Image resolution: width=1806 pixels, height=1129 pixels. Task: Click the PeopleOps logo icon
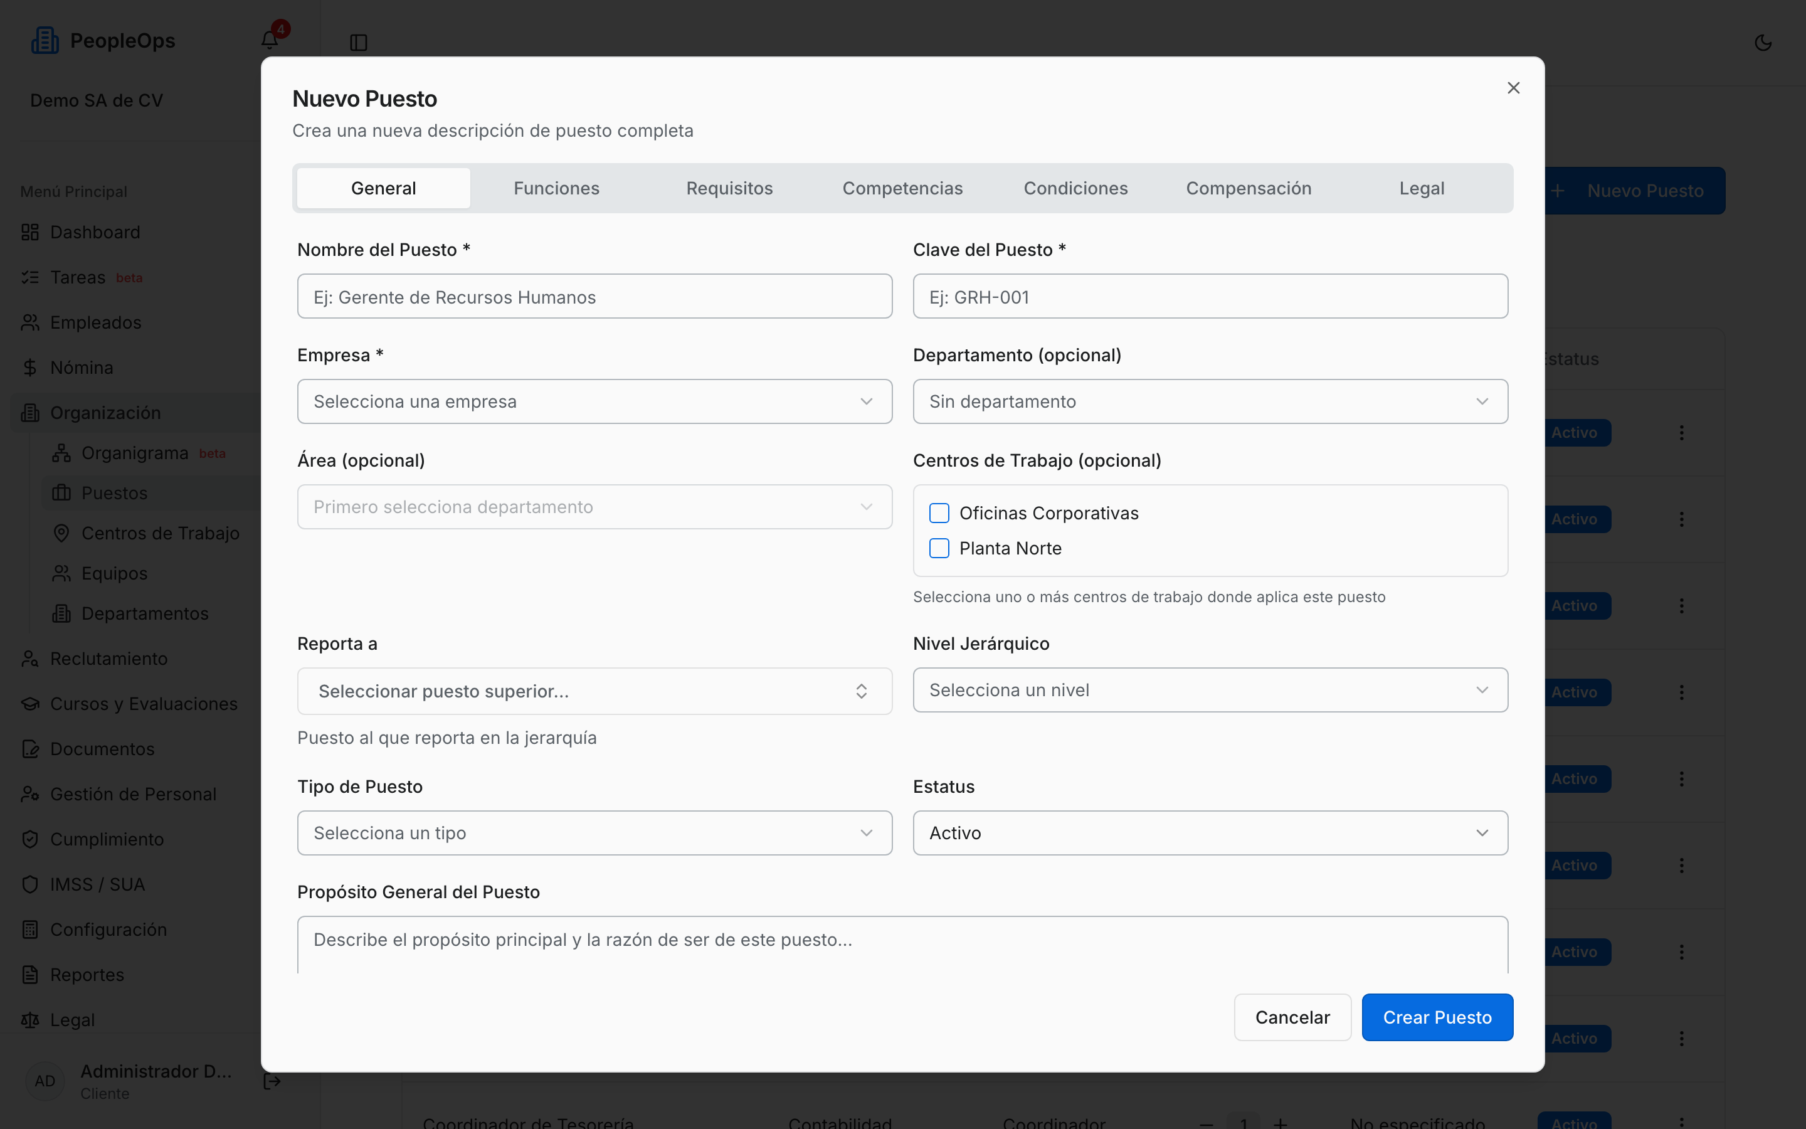click(x=44, y=40)
